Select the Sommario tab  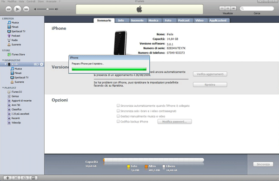point(104,20)
